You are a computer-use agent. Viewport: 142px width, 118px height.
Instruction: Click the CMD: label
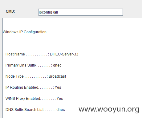click(x=10, y=11)
